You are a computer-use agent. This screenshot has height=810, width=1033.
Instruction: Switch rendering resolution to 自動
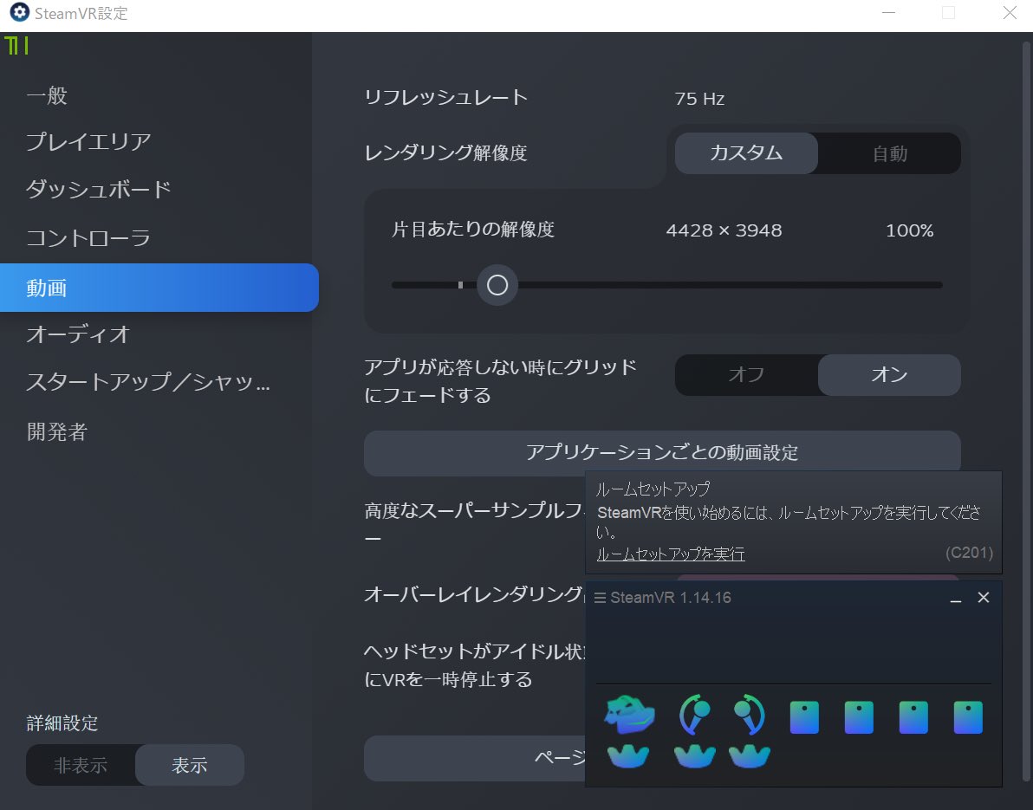pyautogui.click(x=889, y=152)
